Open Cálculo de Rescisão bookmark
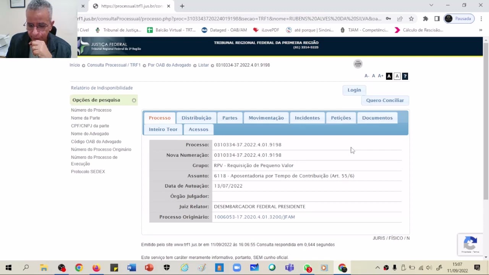The width and height of the screenshot is (489, 275). [419, 30]
